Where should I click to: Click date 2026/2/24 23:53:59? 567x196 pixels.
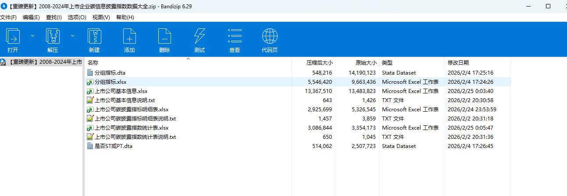click(x=472, y=110)
